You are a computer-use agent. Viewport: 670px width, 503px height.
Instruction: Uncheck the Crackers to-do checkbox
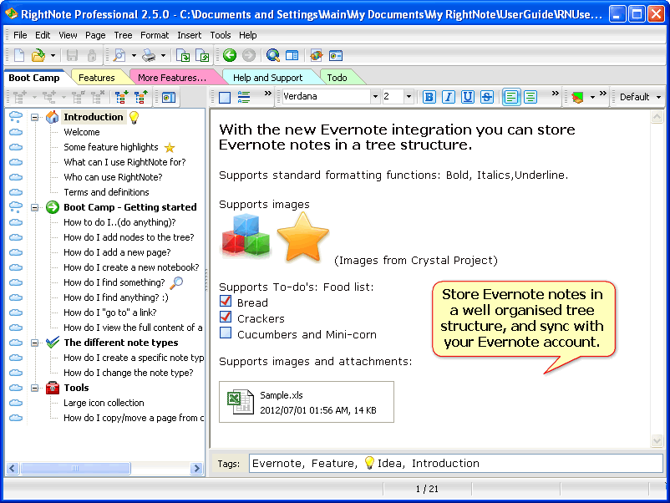click(226, 318)
